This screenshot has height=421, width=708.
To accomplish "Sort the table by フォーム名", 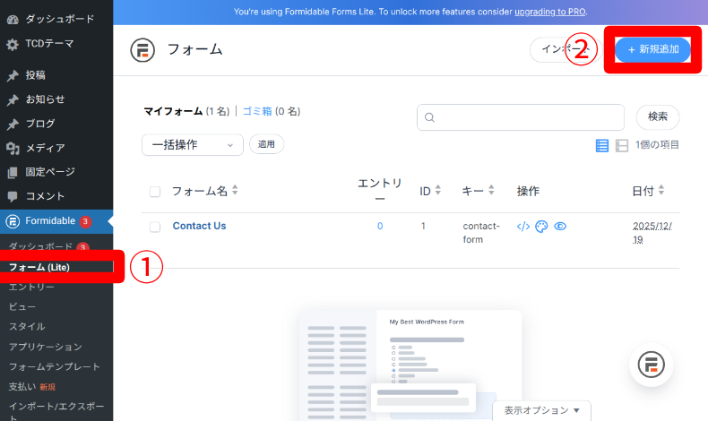I will pyautogui.click(x=204, y=191).
